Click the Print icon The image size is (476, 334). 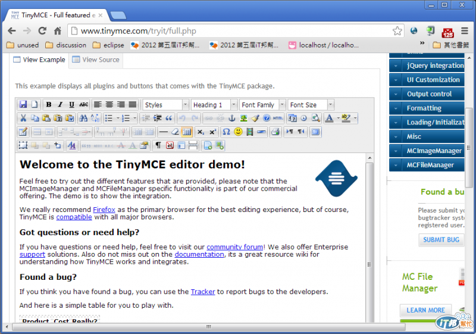[275, 132]
